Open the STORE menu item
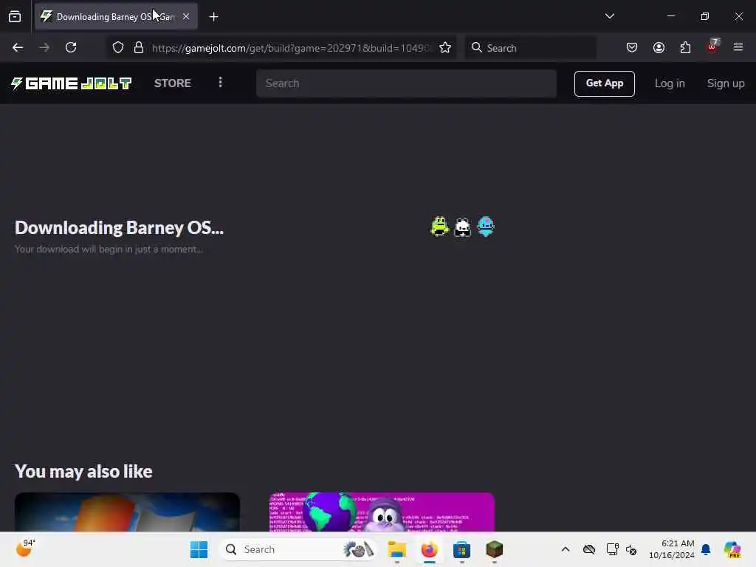Image resolution: width=756 pixels, height=567 pixels. 173,83
